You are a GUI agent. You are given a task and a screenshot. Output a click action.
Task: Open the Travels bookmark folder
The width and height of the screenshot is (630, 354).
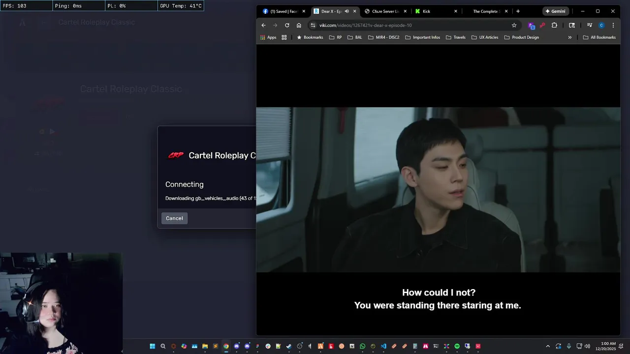pyautogui.click(x=455, y=37)
